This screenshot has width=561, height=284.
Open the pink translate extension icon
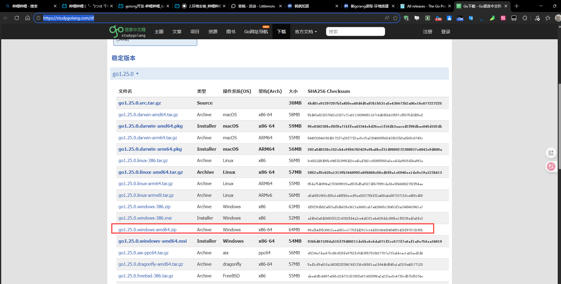[503, 18]
